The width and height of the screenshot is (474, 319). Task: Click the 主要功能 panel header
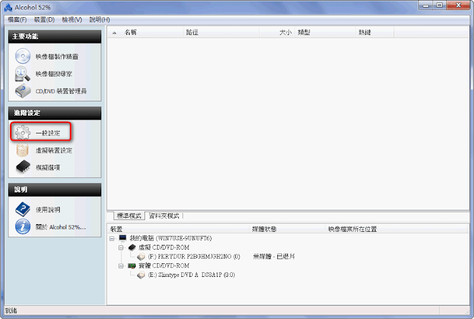point(55,36)
